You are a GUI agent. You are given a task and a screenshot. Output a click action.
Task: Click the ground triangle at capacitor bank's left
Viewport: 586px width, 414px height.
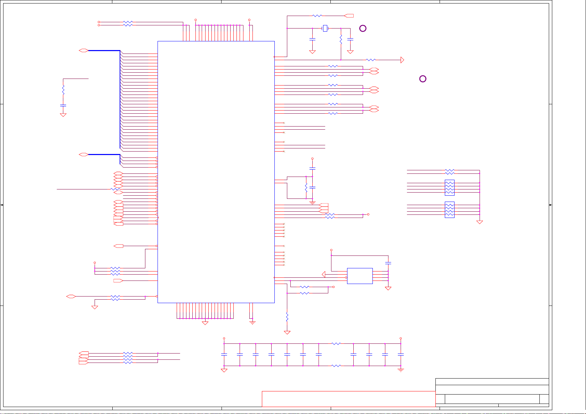tap(224, 371)
